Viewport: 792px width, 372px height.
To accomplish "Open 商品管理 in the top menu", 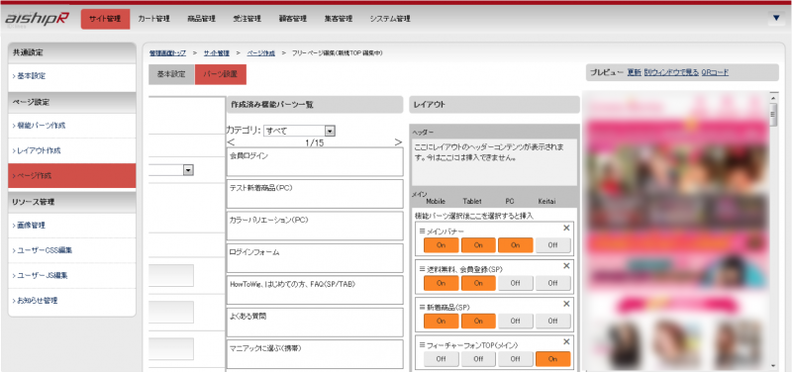I will pyautogui.click(x=201, y=19).
